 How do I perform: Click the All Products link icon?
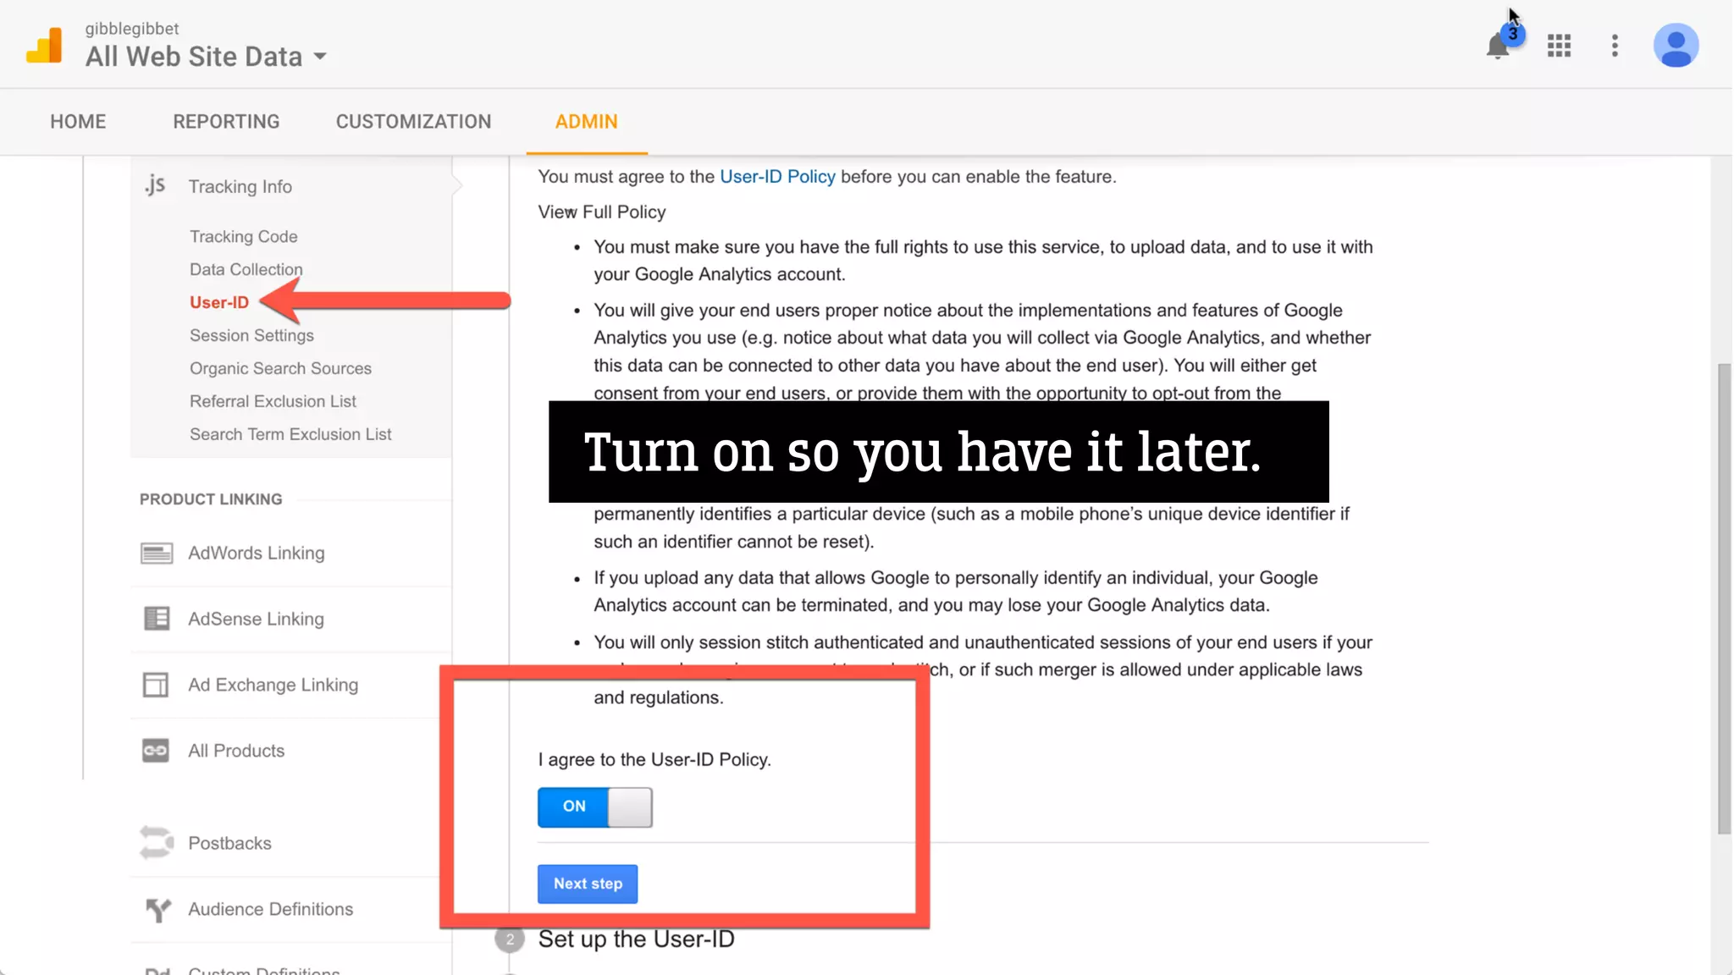[157, 751]
